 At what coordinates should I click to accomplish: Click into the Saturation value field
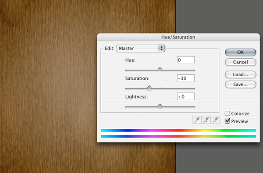[186, 78]
